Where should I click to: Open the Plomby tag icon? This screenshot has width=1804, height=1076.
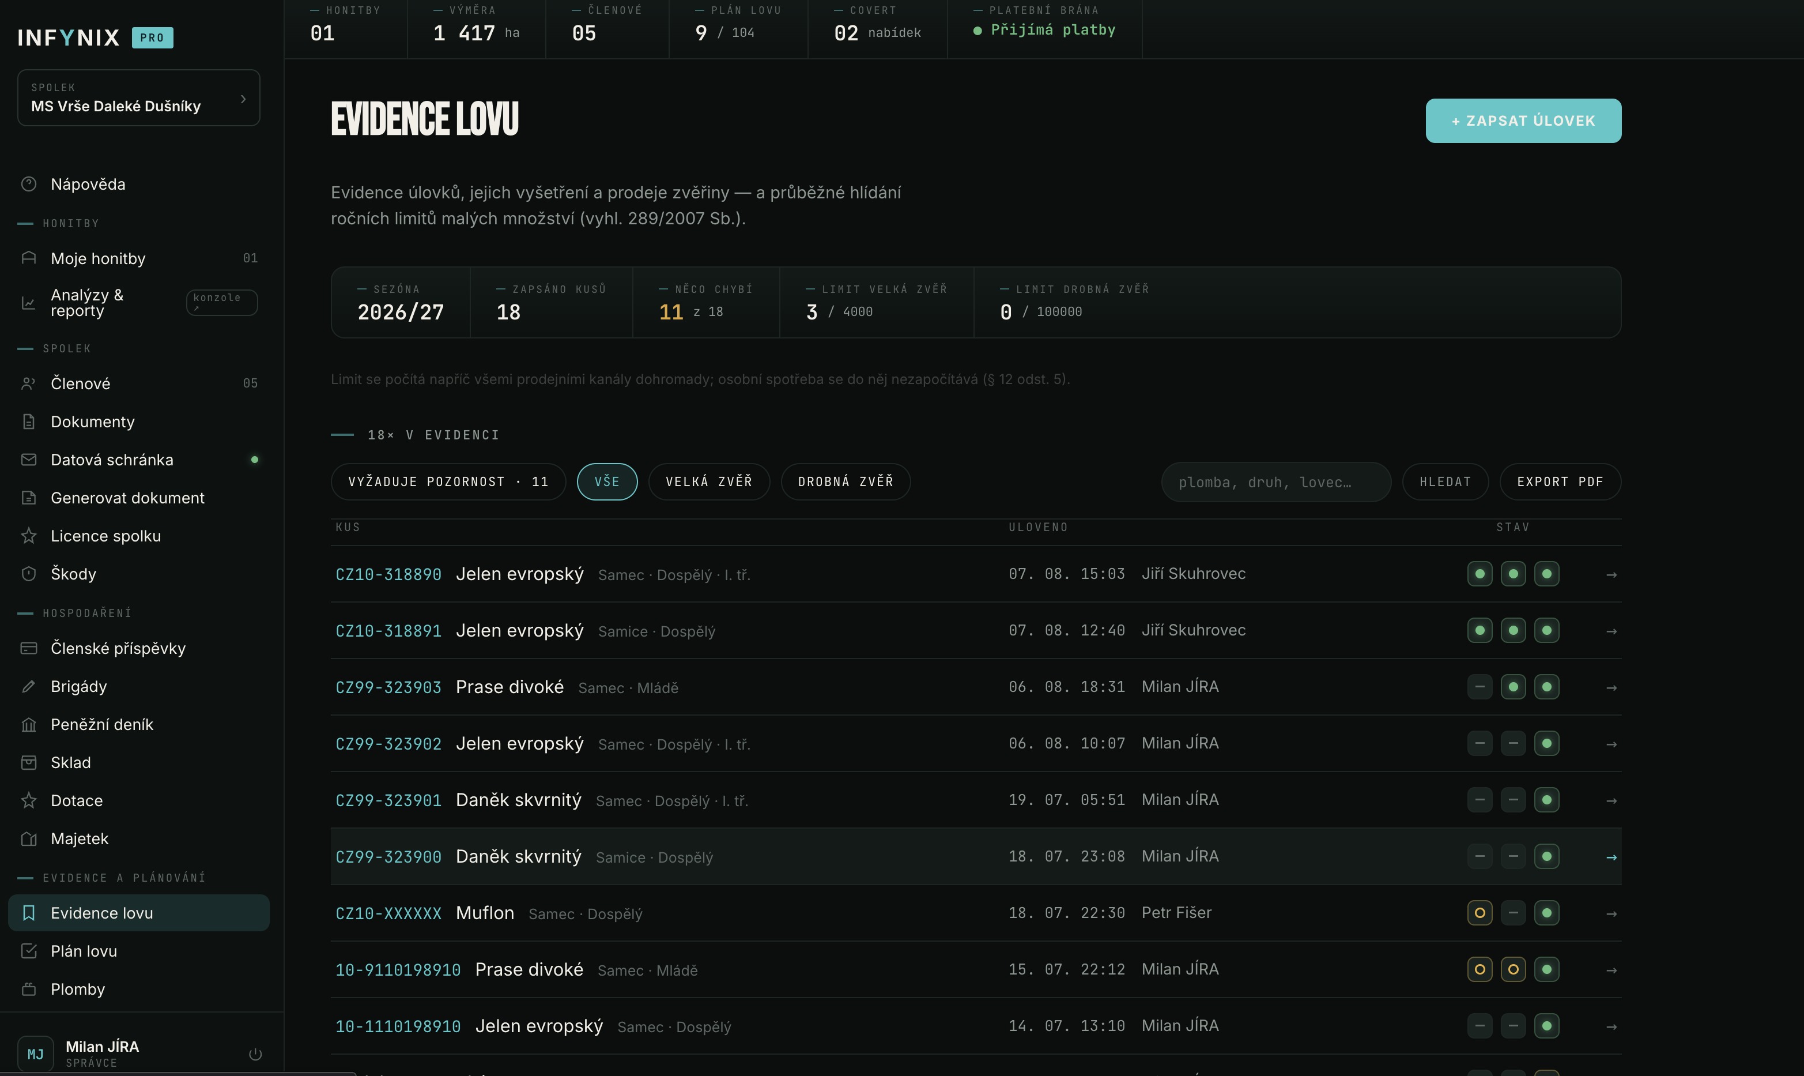(28, 989)
